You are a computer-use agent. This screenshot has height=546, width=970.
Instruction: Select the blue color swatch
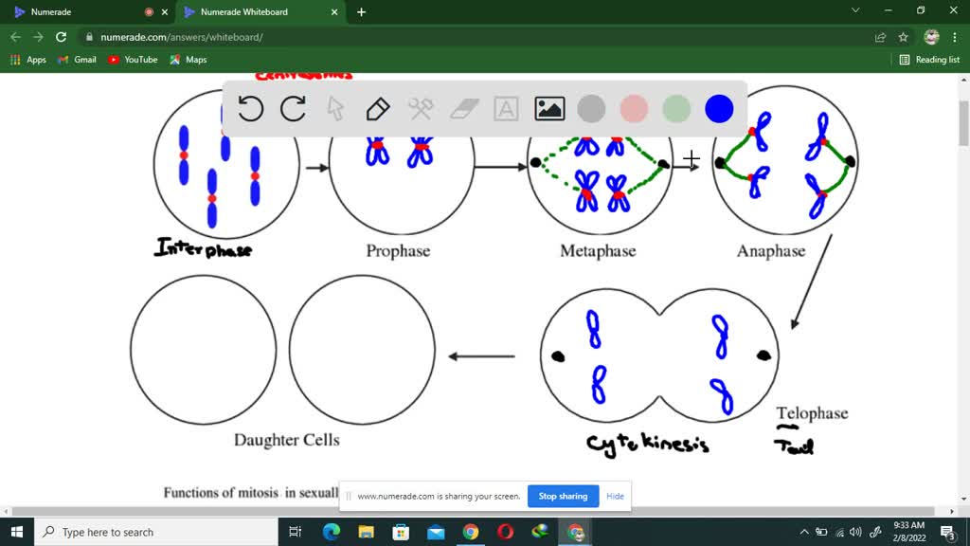719,108
